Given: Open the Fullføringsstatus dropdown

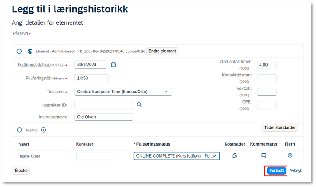Looking at the screenshot, I should (x=177, y=156).
